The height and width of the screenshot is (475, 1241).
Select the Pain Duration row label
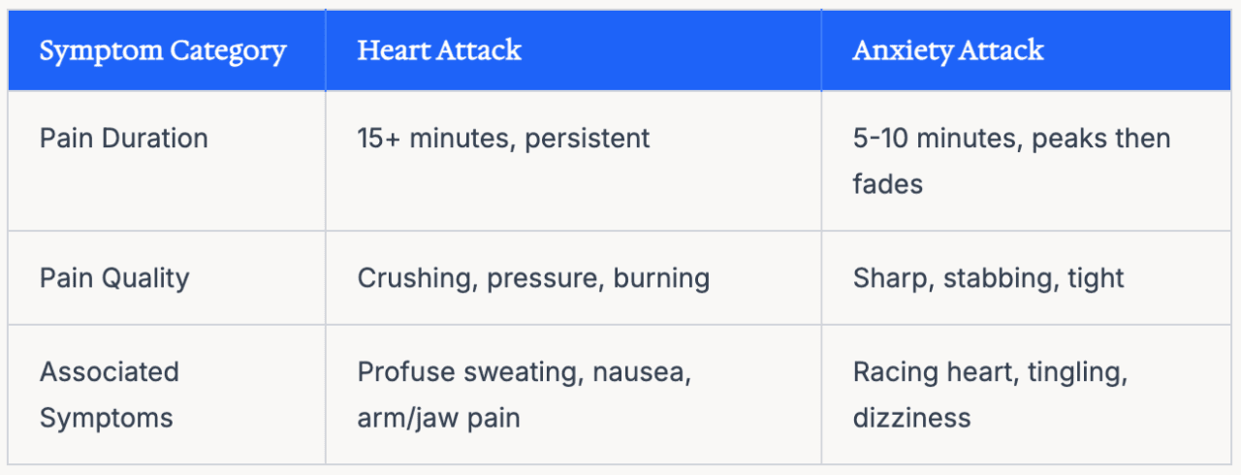tap(124, 138)
